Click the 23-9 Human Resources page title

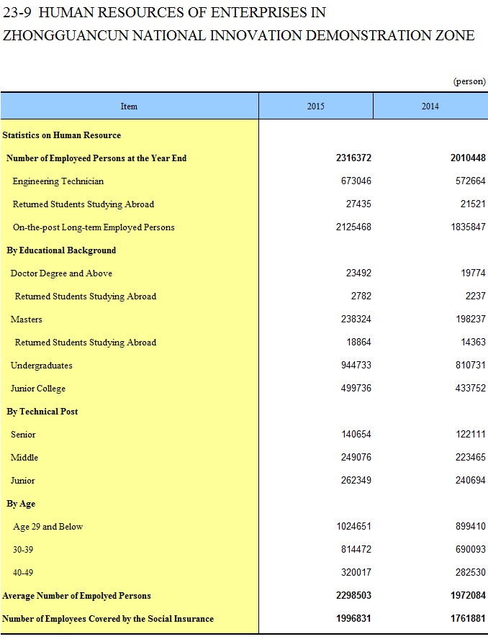pyautogui.click(x=238, y=24)
